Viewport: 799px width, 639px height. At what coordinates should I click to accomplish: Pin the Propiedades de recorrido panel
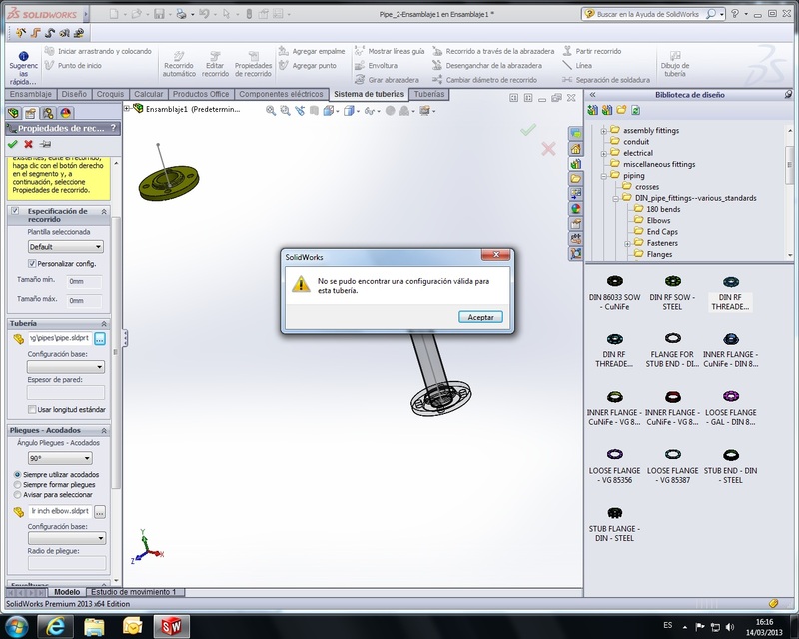(45, 144)
